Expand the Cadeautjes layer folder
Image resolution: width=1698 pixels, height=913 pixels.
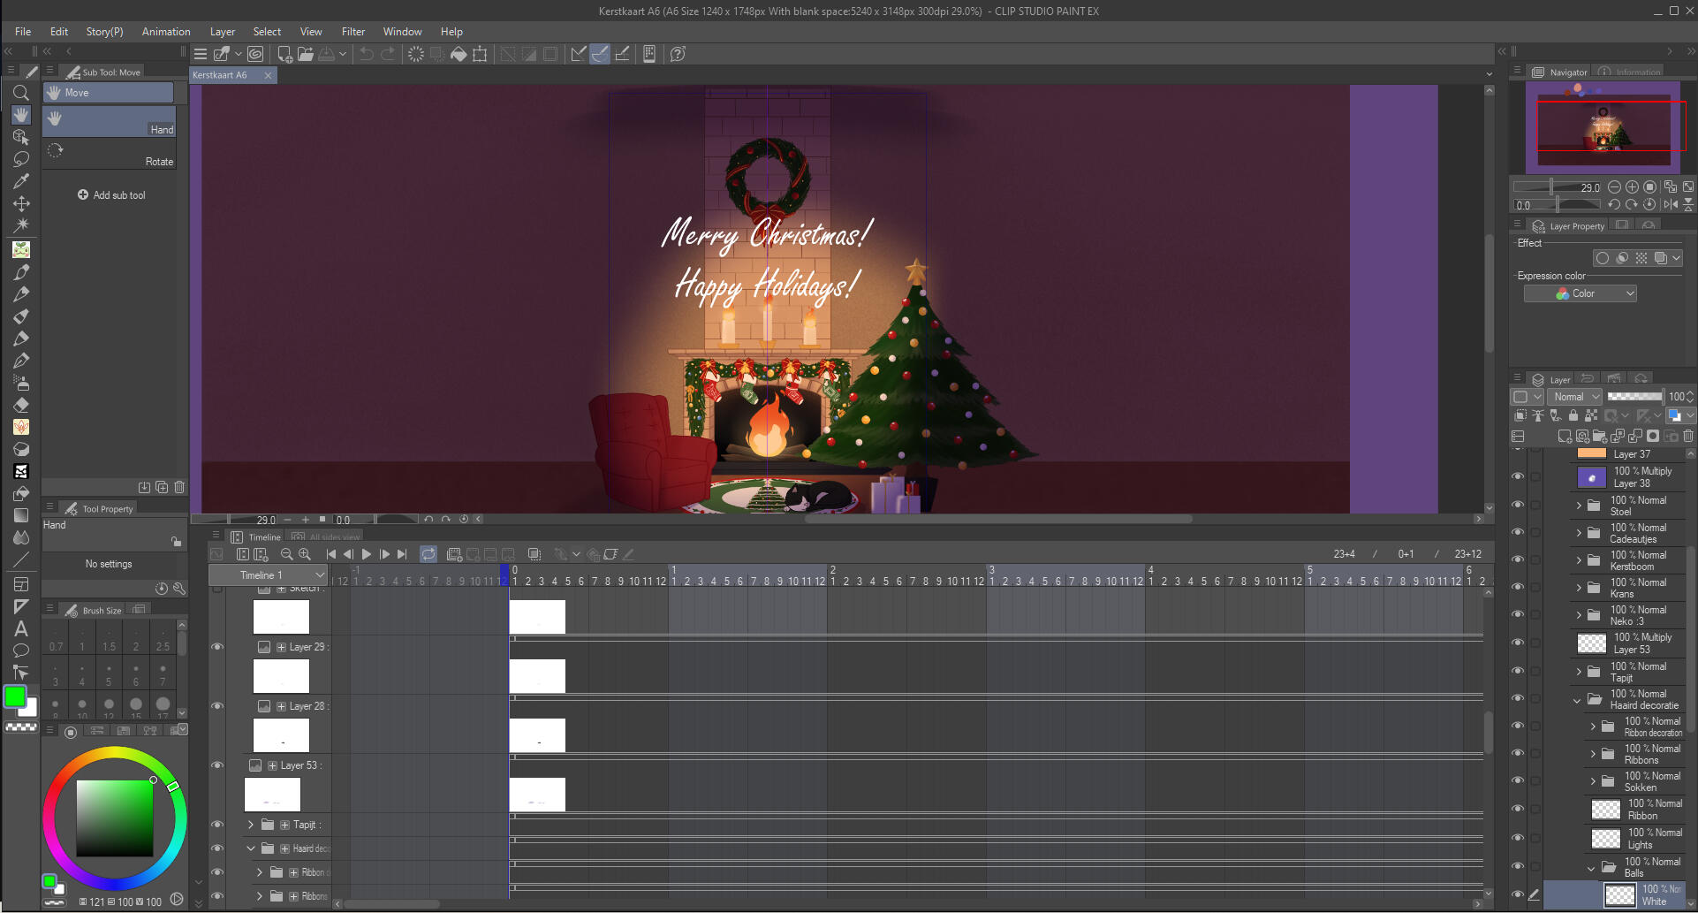(1579, 533)
